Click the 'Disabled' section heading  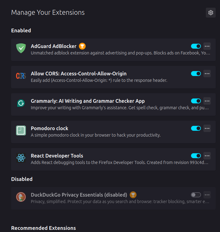tap(22, 179)
